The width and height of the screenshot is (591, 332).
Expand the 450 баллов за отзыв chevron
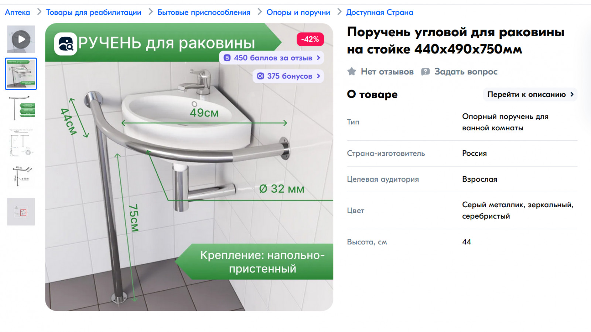coord(318,58)
